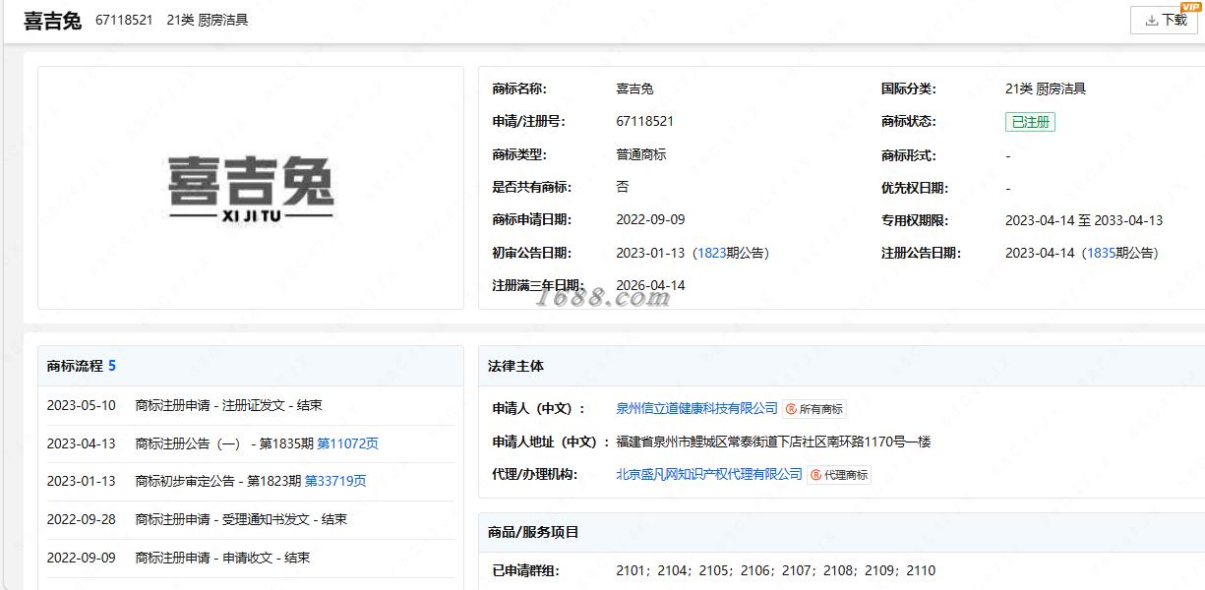Click the 下载 download button
The image size is (1205, 590).
click(1164, 20)
